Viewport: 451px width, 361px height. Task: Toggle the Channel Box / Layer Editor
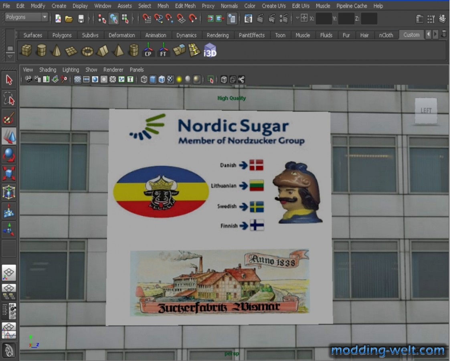(442, 19)
